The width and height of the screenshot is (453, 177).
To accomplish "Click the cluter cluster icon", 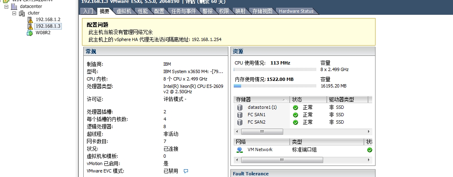I will pos(22,13).
